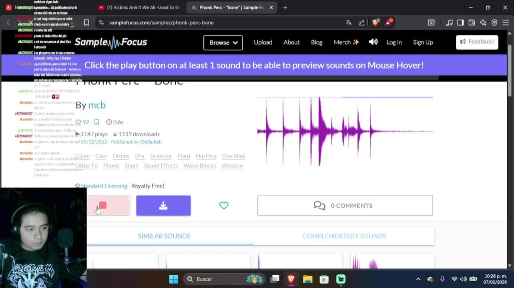This screenshot has width=514, height=288.
Task: Open the Browse dropdown menu
Action: [x=223, y=42]
